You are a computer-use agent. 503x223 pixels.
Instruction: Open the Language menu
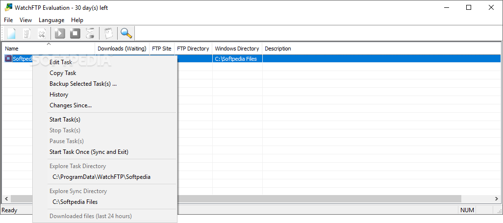click(x=51, y=20)
